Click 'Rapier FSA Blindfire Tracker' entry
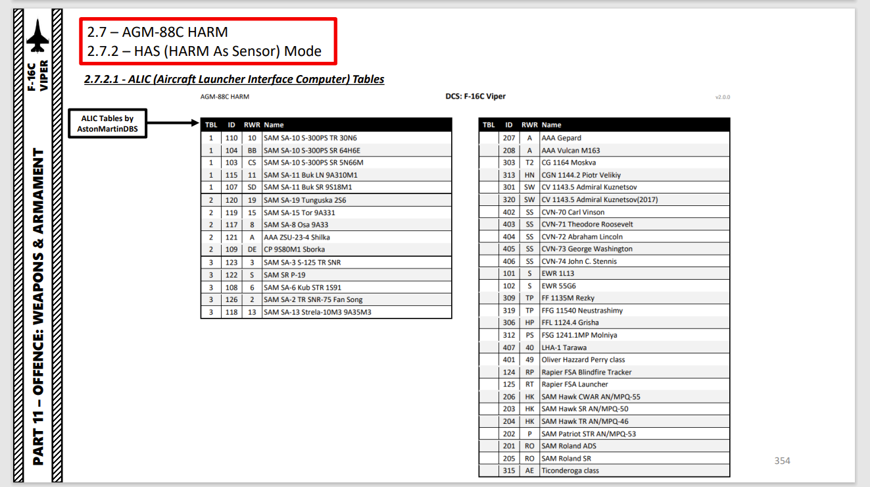870x487 pixels. click(x=604, y=372)
